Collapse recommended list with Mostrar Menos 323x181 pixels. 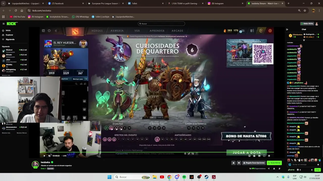[x=22, y=133]
